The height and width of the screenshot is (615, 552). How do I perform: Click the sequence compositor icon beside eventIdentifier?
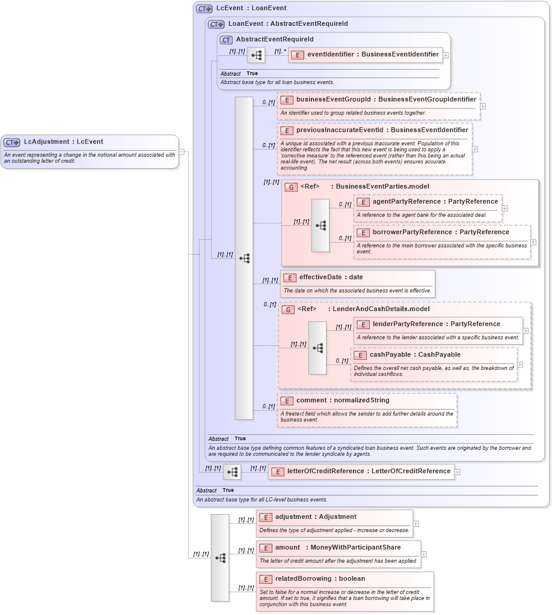pyautogui.click(x=255, y=55)
